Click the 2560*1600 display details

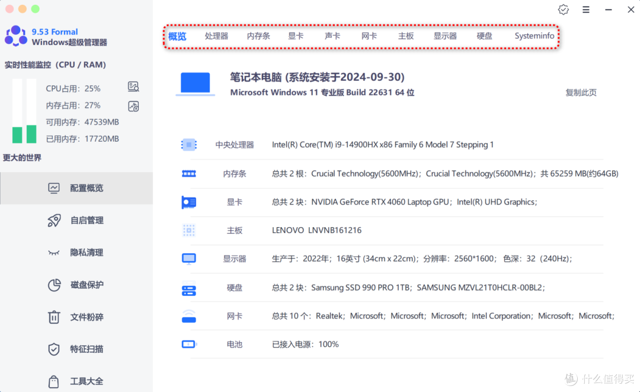point(422,259)
